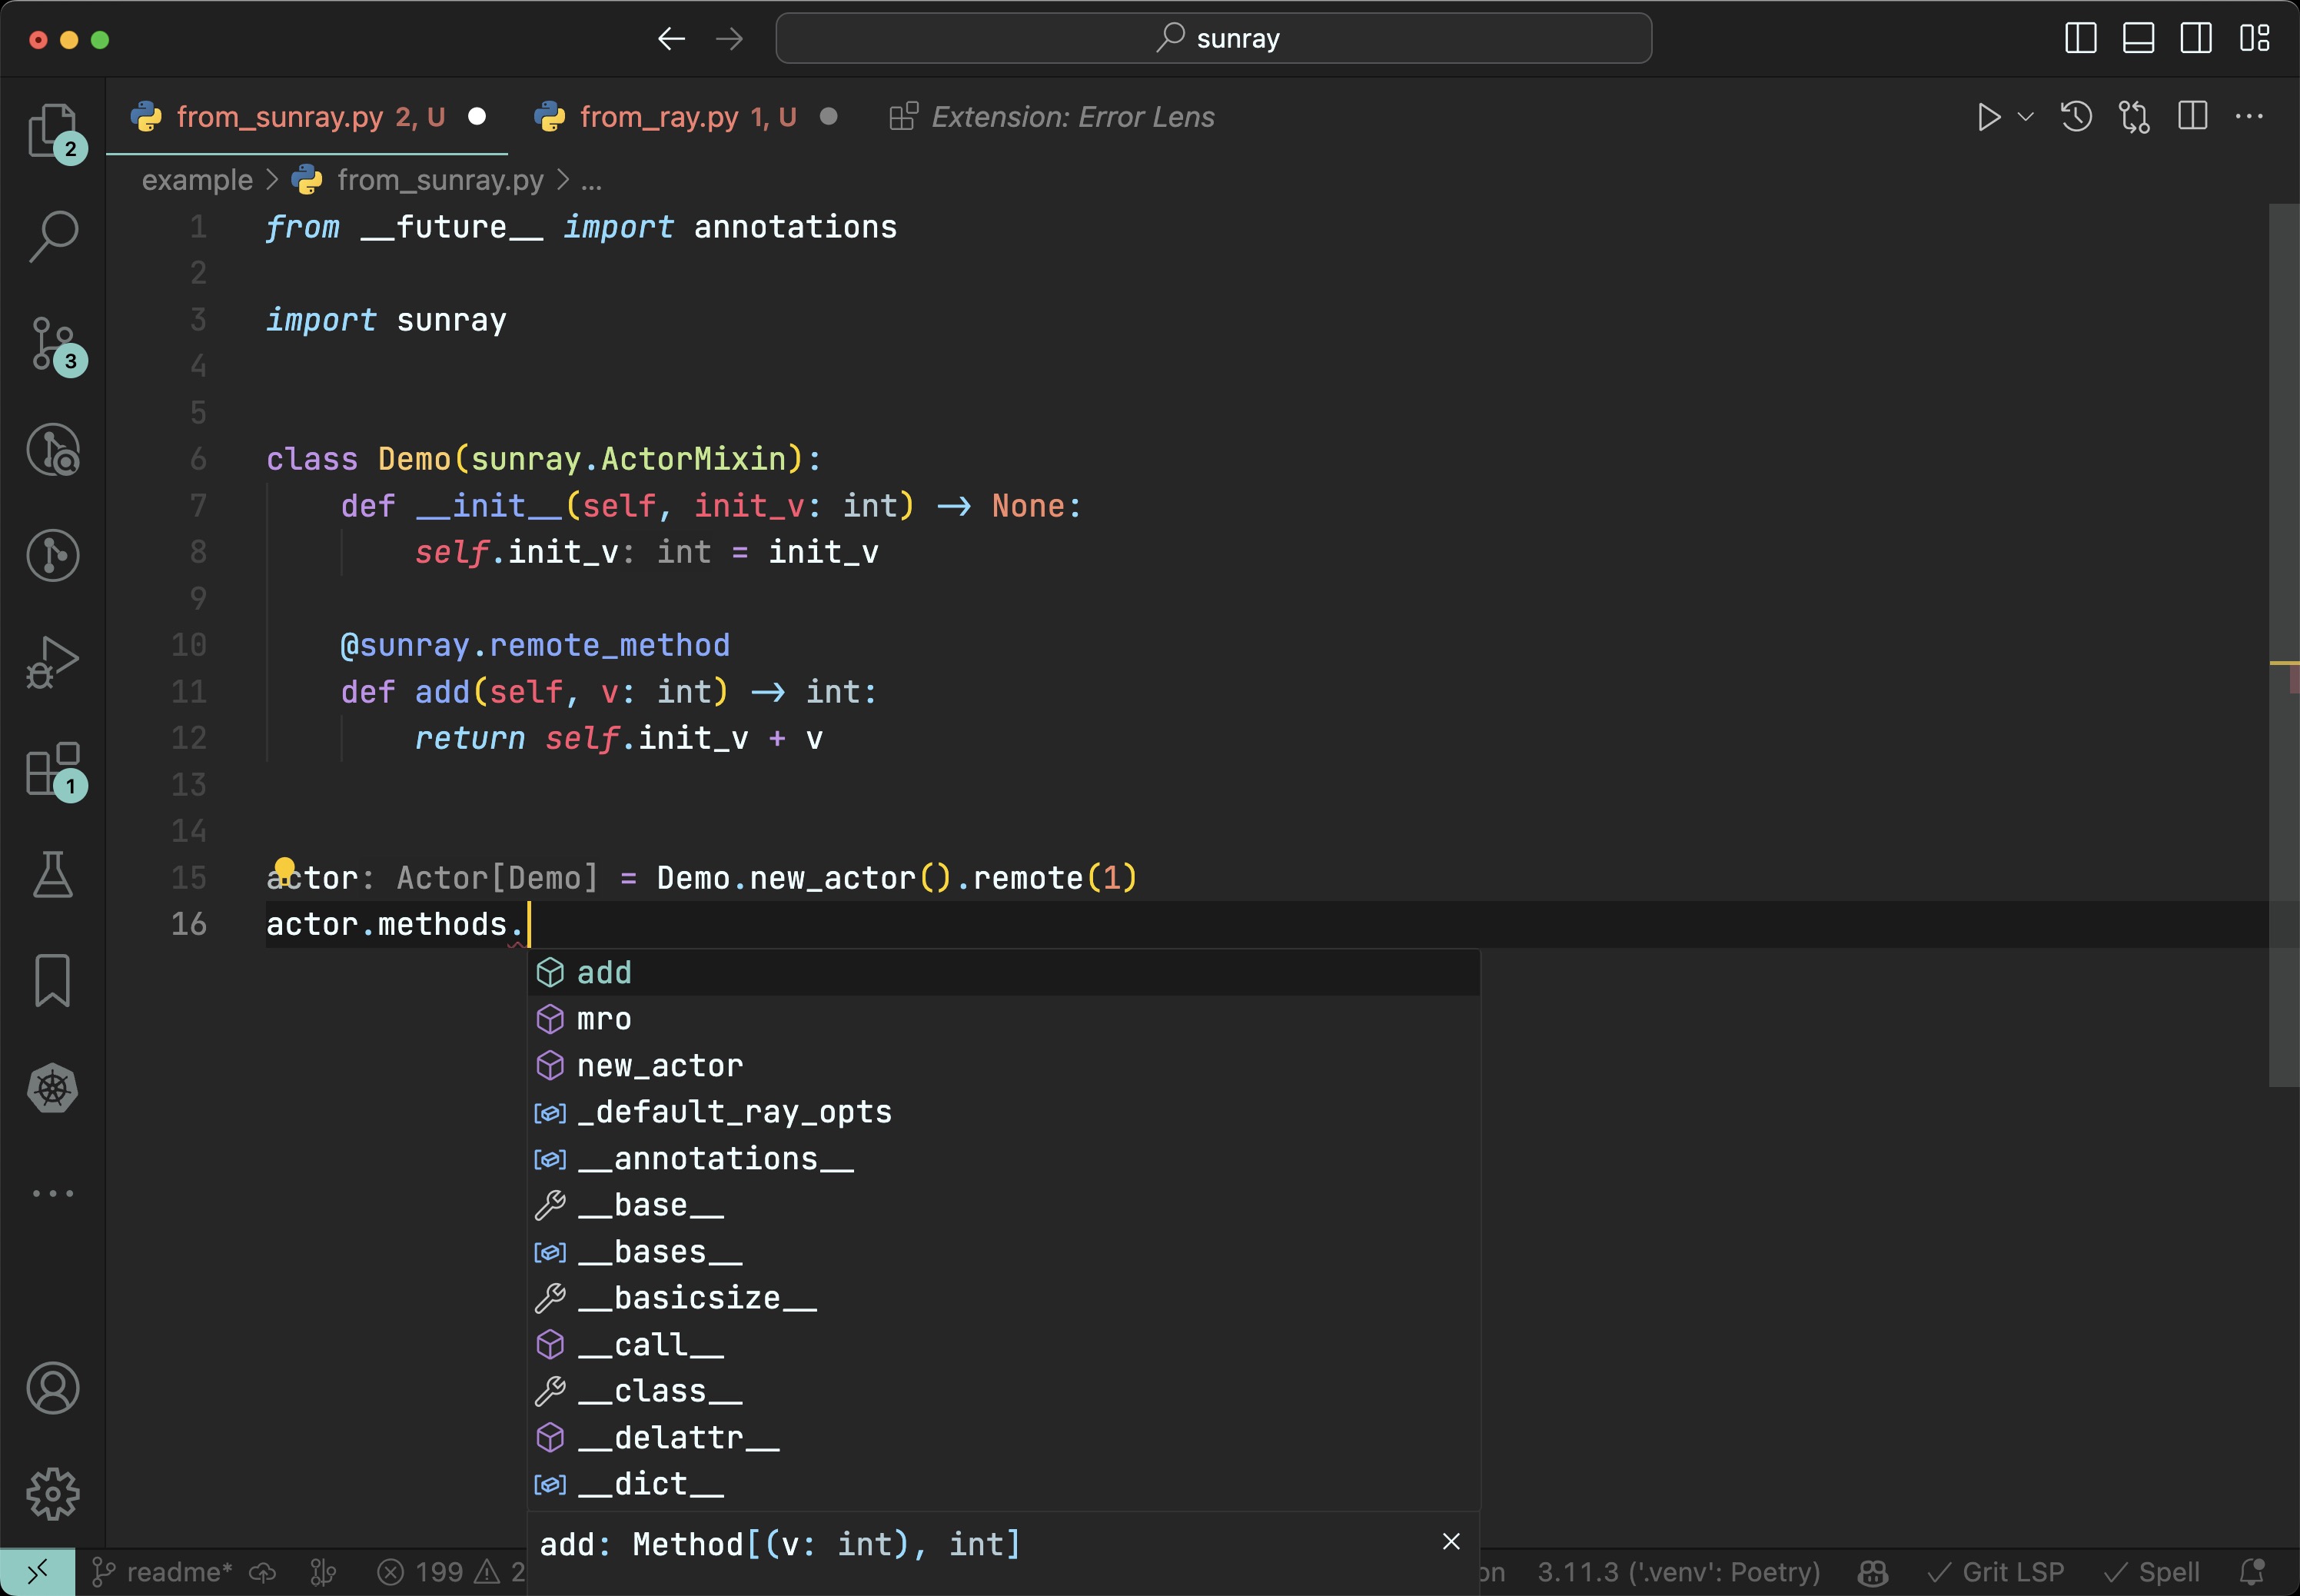
Task: Open Run and Debug view
Action: 52,661
